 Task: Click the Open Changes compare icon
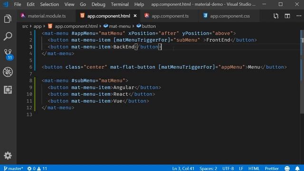276,16
